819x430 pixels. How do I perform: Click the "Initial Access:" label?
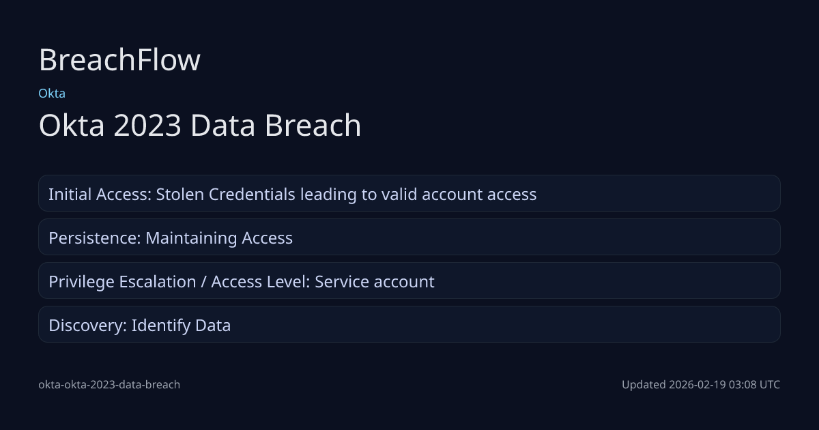coord(100,195)
